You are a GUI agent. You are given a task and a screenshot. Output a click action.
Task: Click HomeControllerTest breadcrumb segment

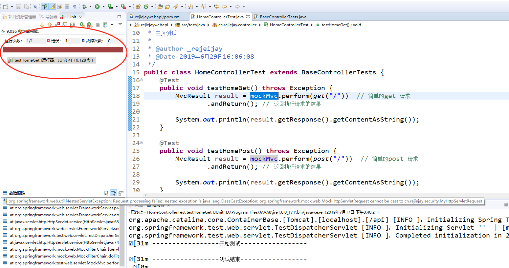(x=286, y=25)
